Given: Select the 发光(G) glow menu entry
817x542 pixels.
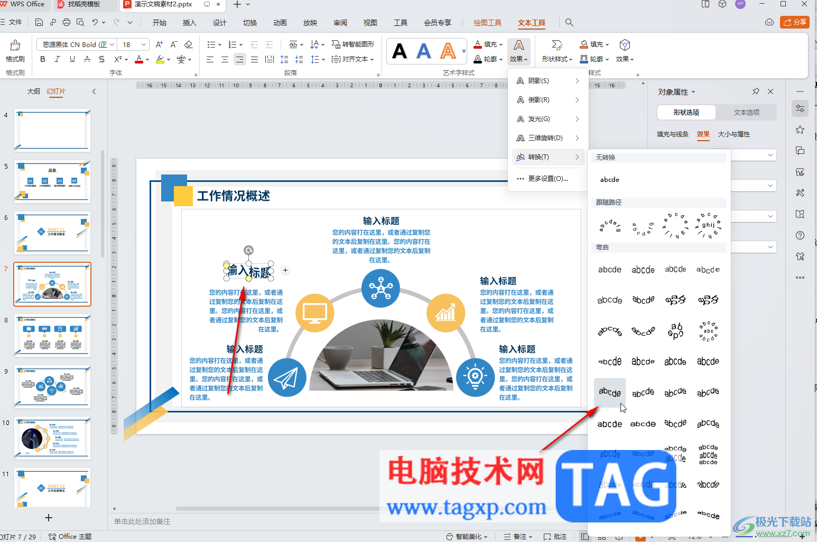Looking at the screenshot, I should click(548, 119).
